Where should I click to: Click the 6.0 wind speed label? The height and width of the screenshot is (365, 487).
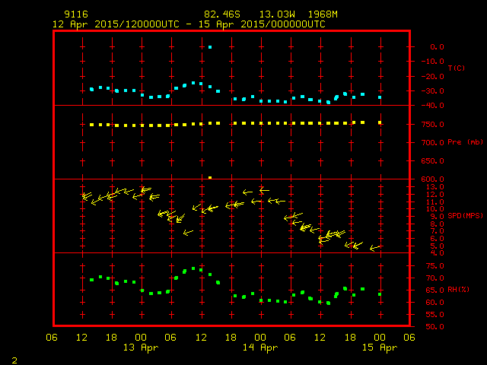click(x=437, y=239)
